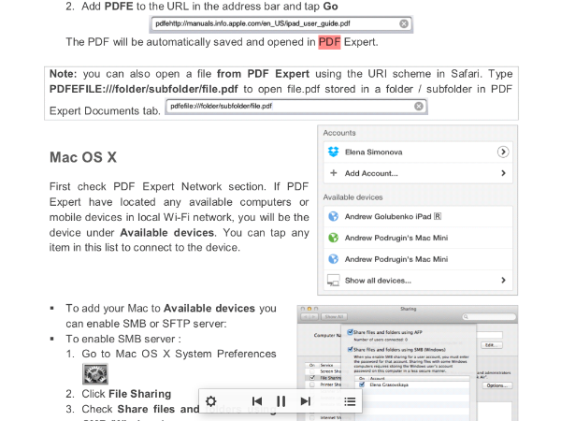
Task: Click the Show all devices computer icon
Action: pyautogui.click(x=334, y=281)
